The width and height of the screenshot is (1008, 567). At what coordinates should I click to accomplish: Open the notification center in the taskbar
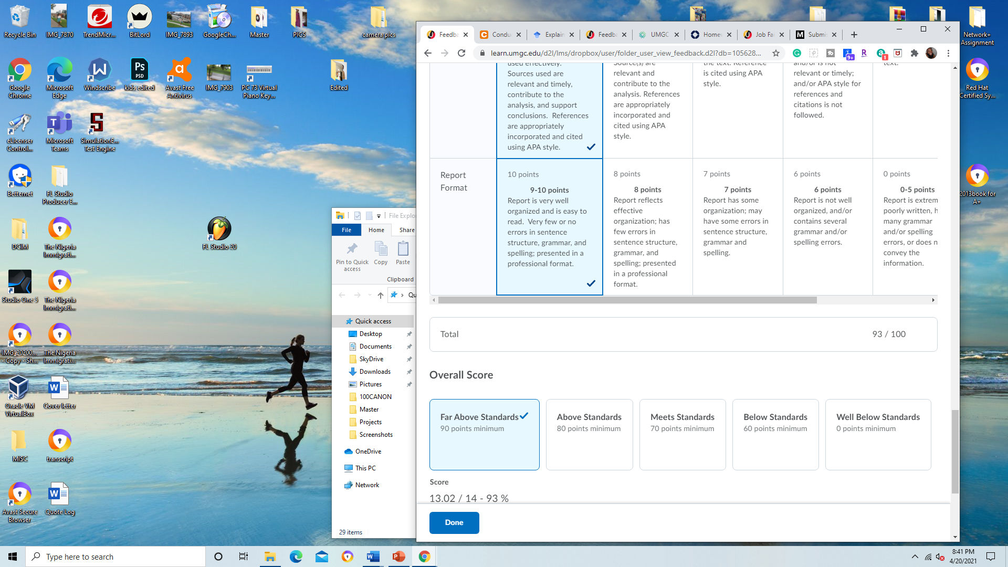[991, 556]
